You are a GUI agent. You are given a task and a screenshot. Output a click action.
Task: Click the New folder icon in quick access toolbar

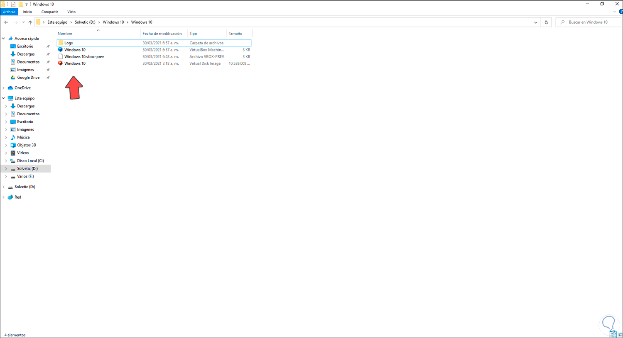pyautogui.click(x=20, y=4)
